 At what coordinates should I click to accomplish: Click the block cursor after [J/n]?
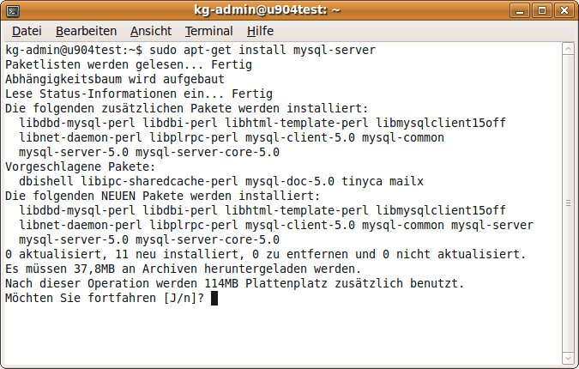click(214, 299)
